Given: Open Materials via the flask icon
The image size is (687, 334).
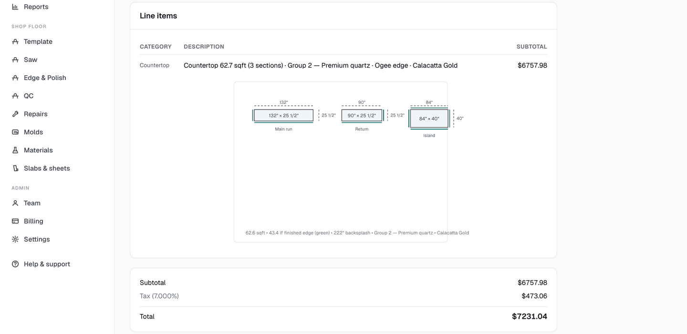Looking at the screenshot, I should point(15,150).
